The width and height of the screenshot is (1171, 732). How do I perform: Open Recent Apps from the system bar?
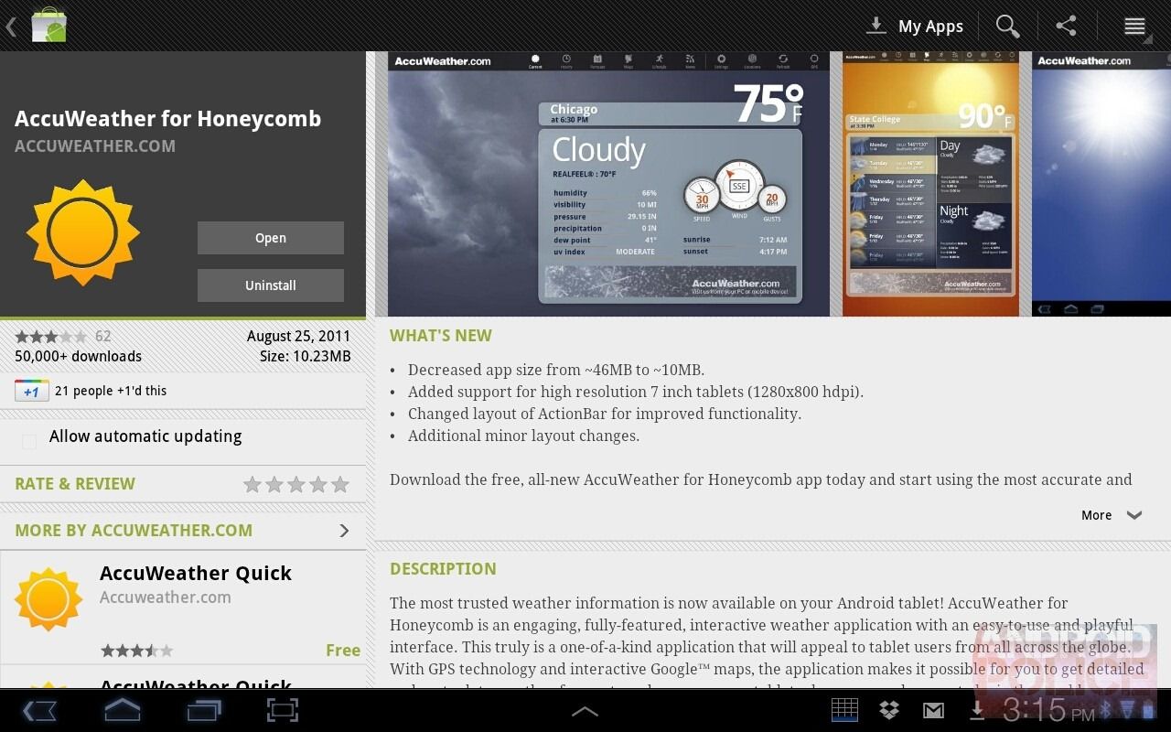[203, 709]
